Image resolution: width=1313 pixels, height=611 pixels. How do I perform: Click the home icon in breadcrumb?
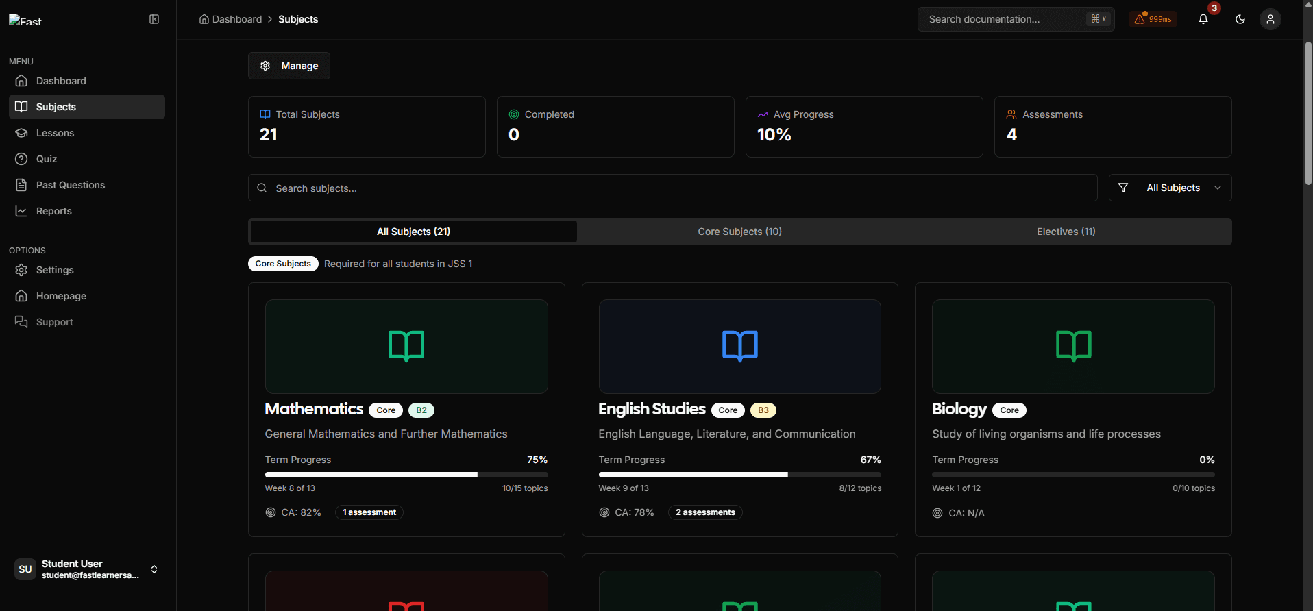pos(204,19)
